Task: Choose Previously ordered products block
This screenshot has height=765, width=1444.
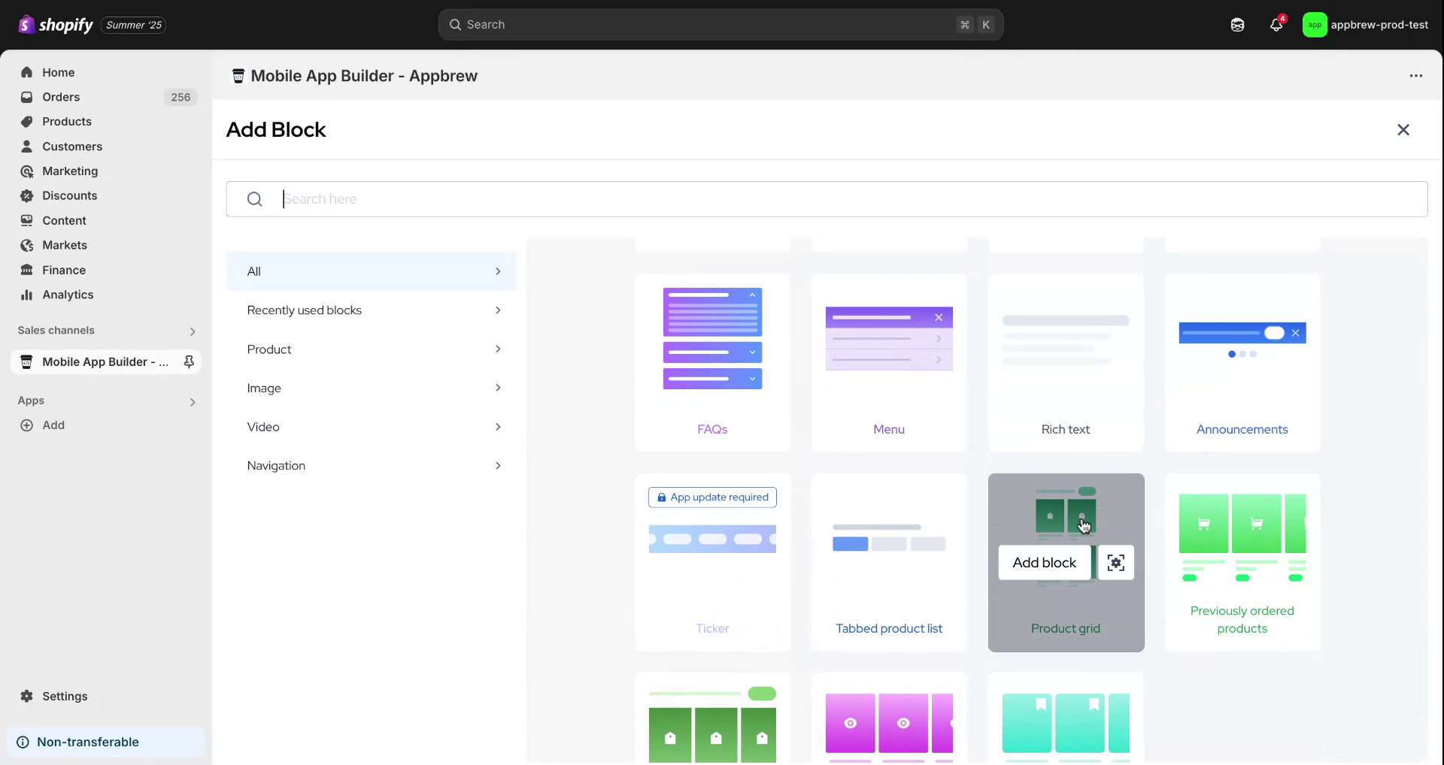Action: pos(1243,562)
